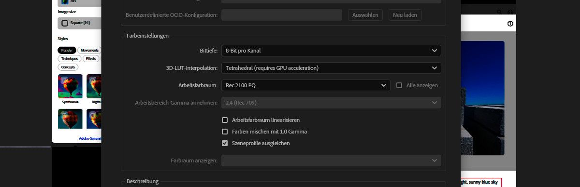
Task: Open the Bittiefe dropdown
Action: coord(331,50)
